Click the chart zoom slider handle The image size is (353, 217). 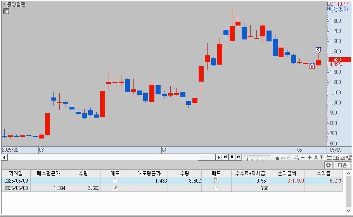(x=247, y=157)
